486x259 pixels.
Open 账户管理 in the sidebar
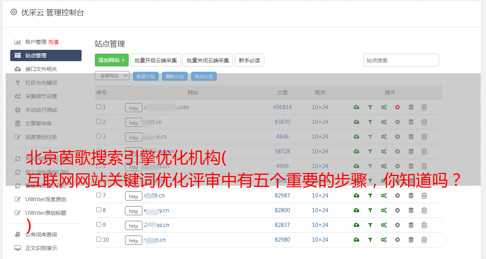(x=35, y=42)
